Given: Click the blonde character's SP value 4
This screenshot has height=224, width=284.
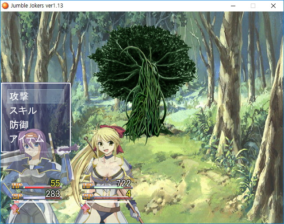Looking at the screenshot, I should coord(128,194).
